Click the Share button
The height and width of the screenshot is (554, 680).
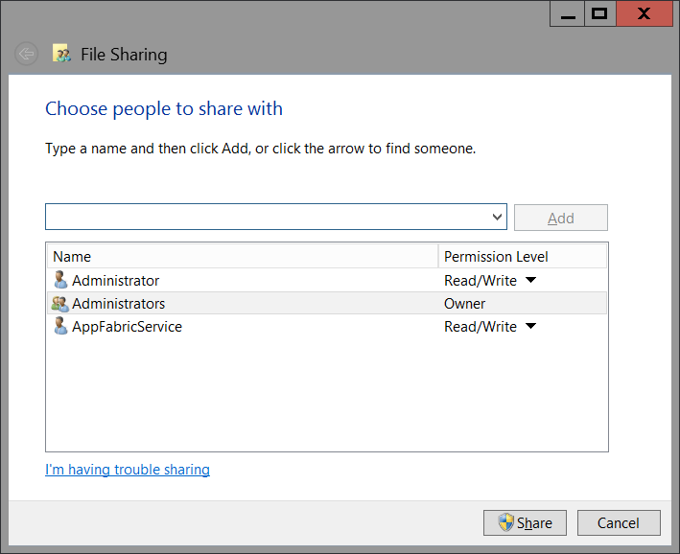[525, 522]
